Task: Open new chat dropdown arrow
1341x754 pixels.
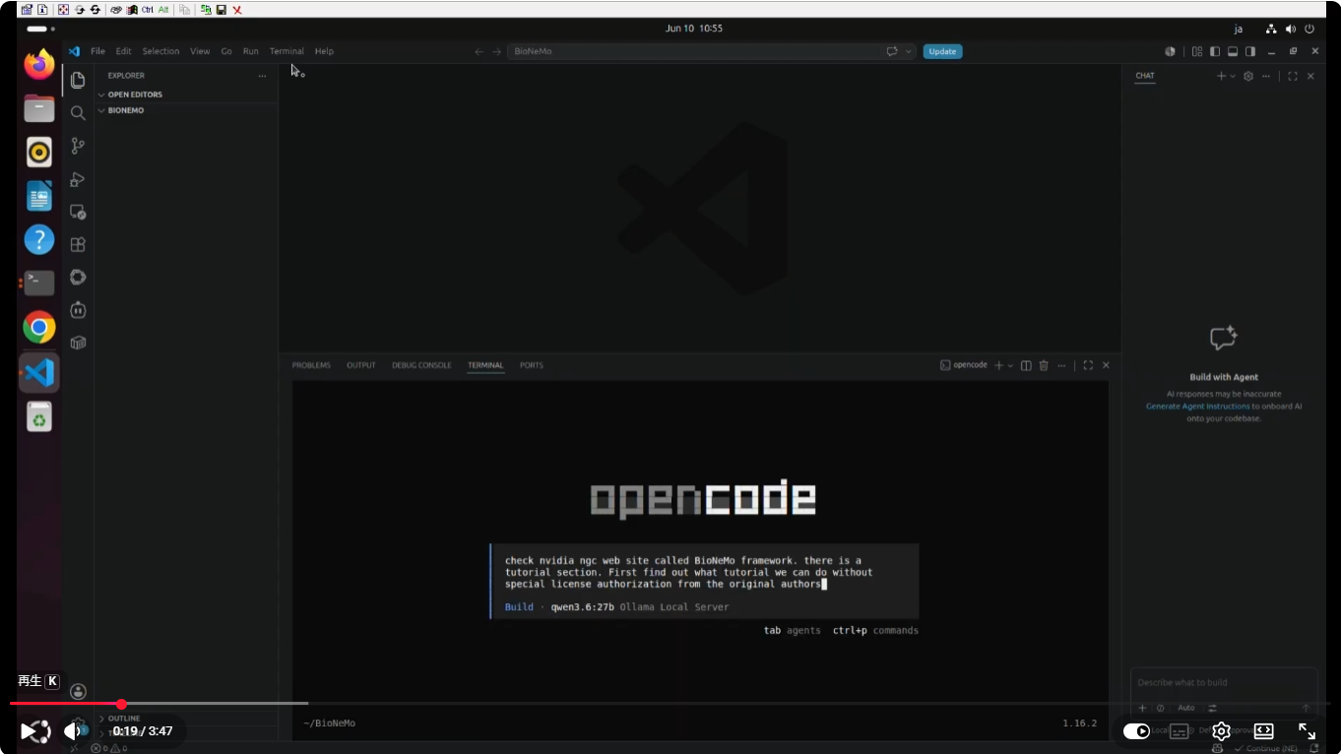Action: (1233, 76)
